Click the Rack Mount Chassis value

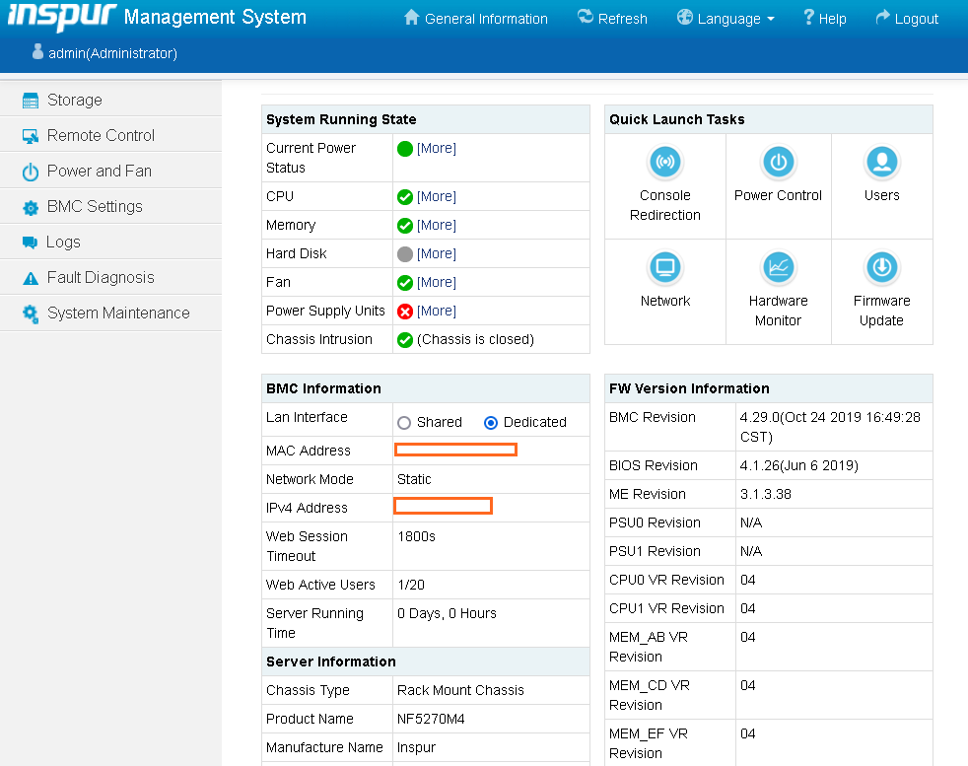pyautogui.click(x=460, y=690)
